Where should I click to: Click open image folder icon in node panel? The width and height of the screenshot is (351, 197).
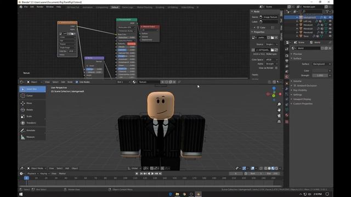[272, 38]
